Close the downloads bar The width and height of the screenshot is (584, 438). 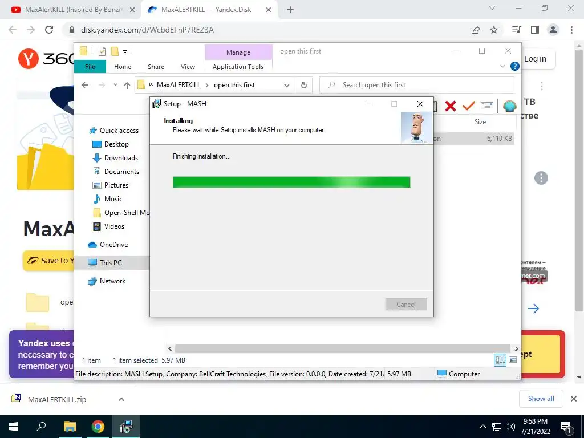coord(574,399)
